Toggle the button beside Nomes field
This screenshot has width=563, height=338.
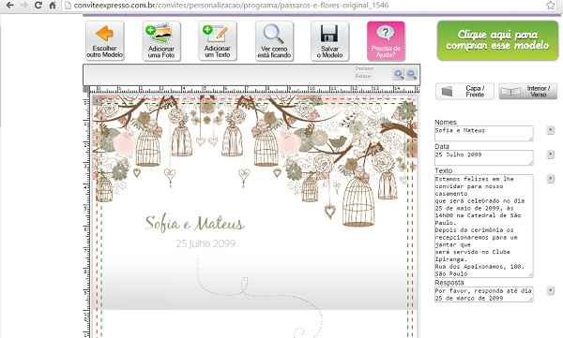click(x=551, y=130)
